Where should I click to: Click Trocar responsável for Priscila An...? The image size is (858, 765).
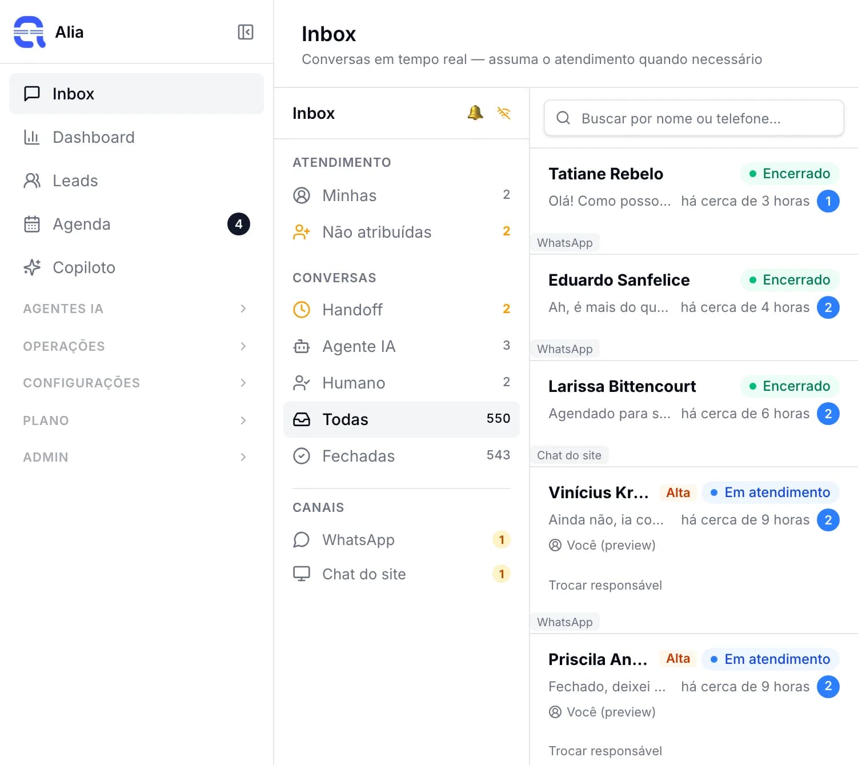tap(605, 751)
